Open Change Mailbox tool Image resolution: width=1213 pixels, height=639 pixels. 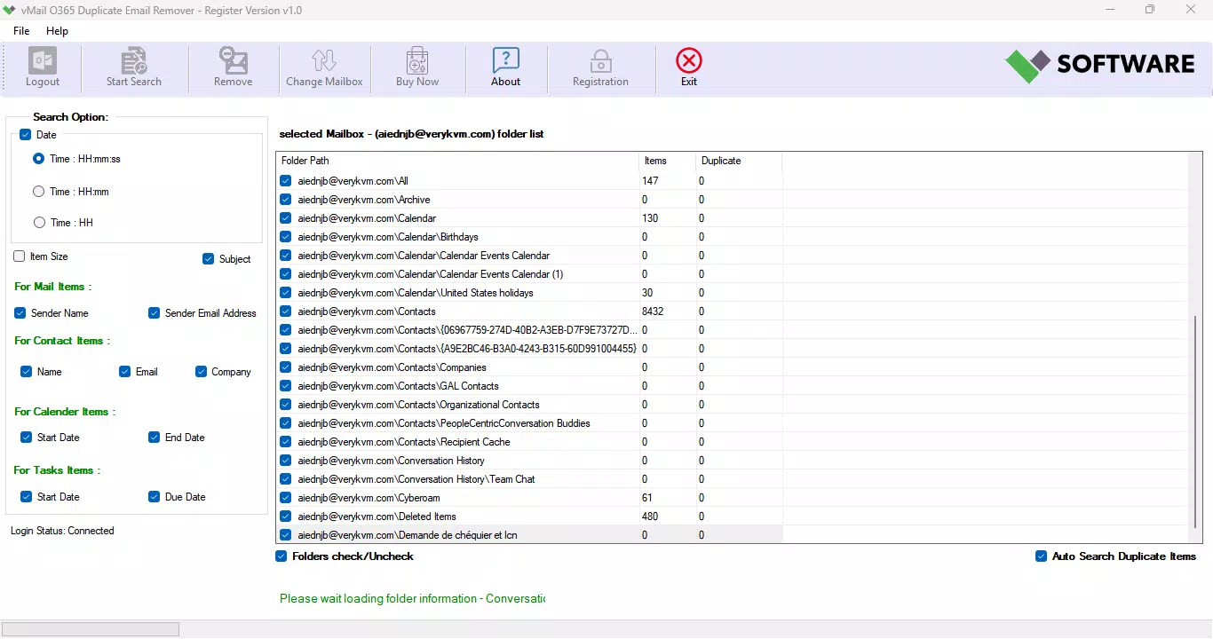pyautogui.click(x=324, y=67)
